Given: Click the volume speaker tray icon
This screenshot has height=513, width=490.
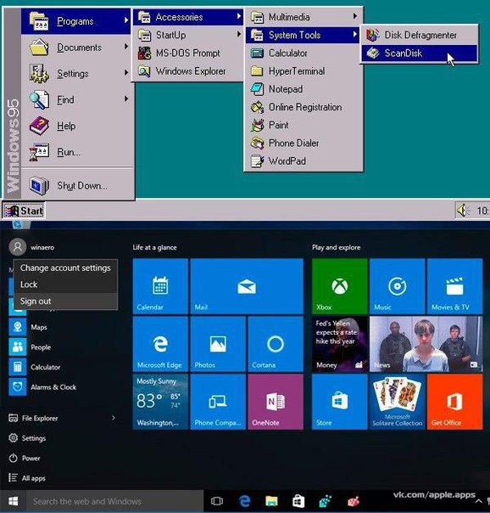Looking at the screenshot, I should [463, 211].
